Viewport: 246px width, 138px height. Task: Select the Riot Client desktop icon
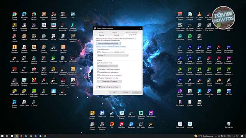click(x=121, y=125)
